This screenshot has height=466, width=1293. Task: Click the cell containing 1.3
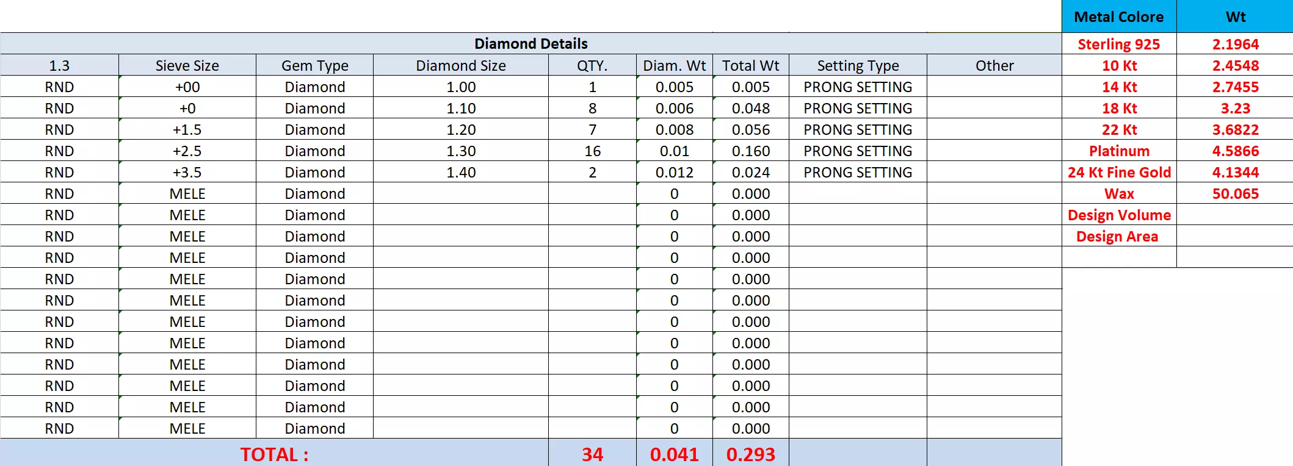pos(59,65)
